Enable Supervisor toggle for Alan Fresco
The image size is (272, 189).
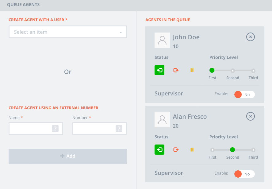click(x=244, y=174)
